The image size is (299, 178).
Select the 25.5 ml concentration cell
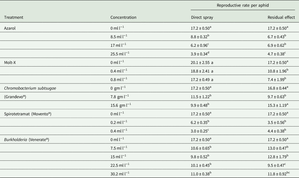120,54
